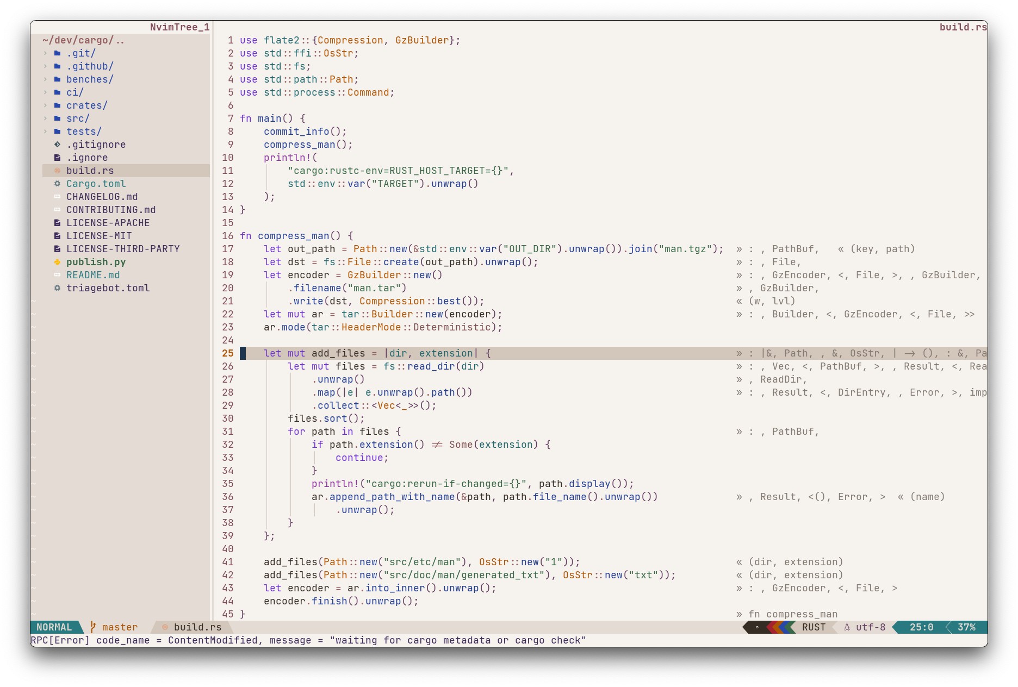Viewport: 1018px width, 687px height.
Task: Click the markdown icon beside README.md
Action: (x=57, y=275)
